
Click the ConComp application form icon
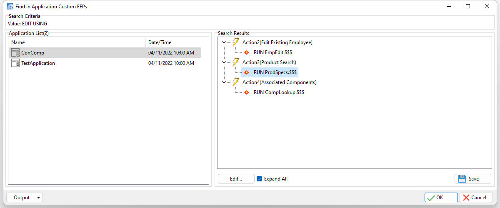click(15, 53)
